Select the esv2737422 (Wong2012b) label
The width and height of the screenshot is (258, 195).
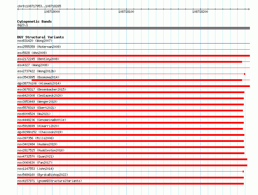click(x=37, y=71)
